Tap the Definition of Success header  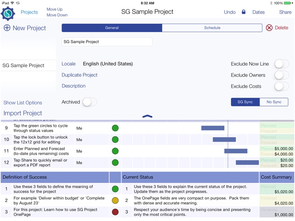click(55, 177)
